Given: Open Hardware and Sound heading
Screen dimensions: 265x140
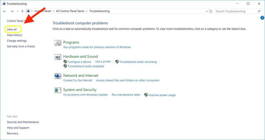Looking at the screenshot, I should coord(81,56).
